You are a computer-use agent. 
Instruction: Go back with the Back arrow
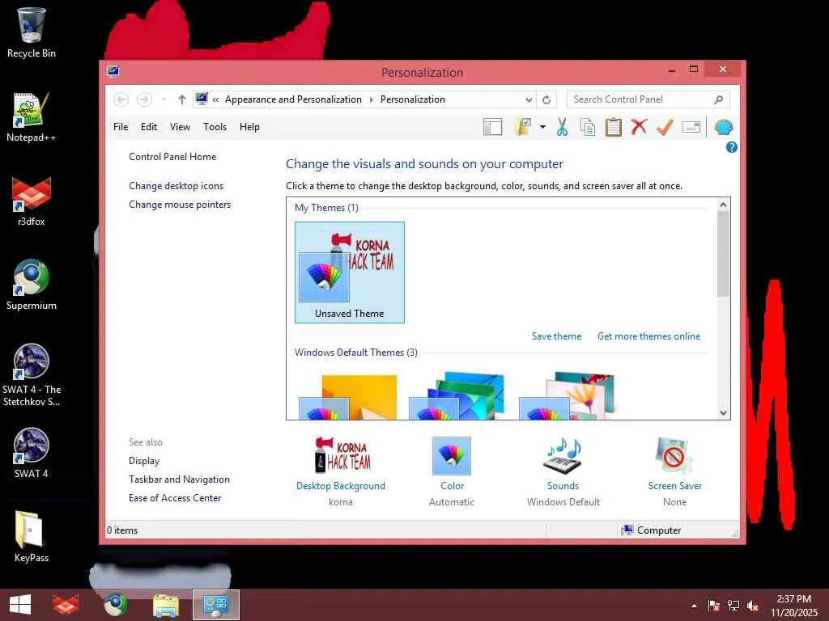click(x=121, y=99)
